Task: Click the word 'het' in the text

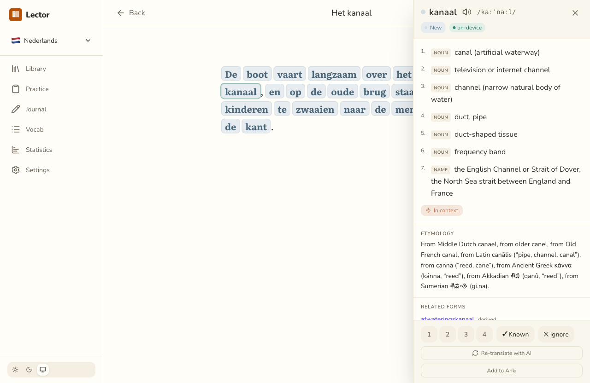Action: [x=403, y=74]
